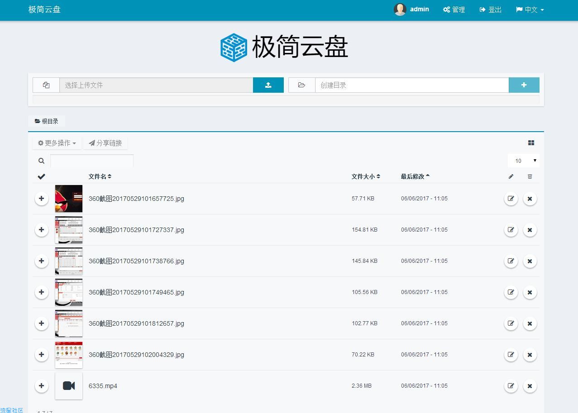Delete the 6335.mp4 file
Image resolution: width=578 pixels, height=413 pixels.
pyautogui.click(x=530, y=386)
